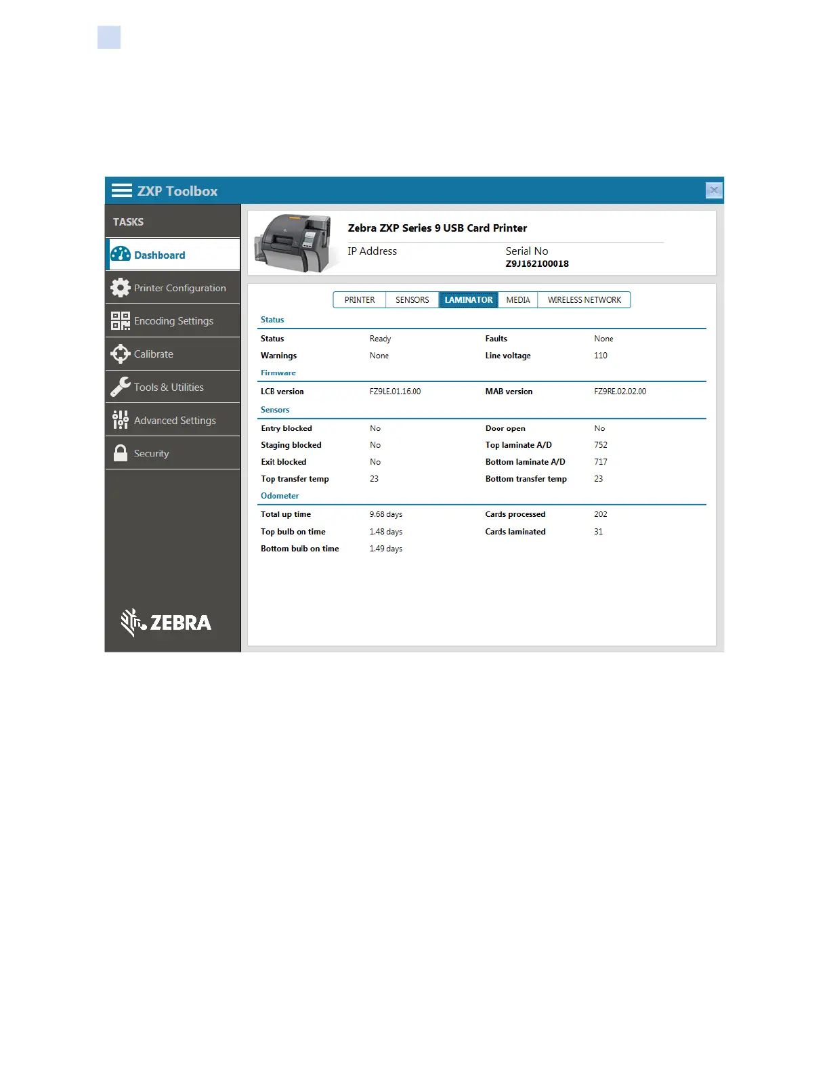Viewport: 829px width, 1073px height.
Task: Click the Bottom laminate A/D value 717
Action: click(x=601, y=462)
